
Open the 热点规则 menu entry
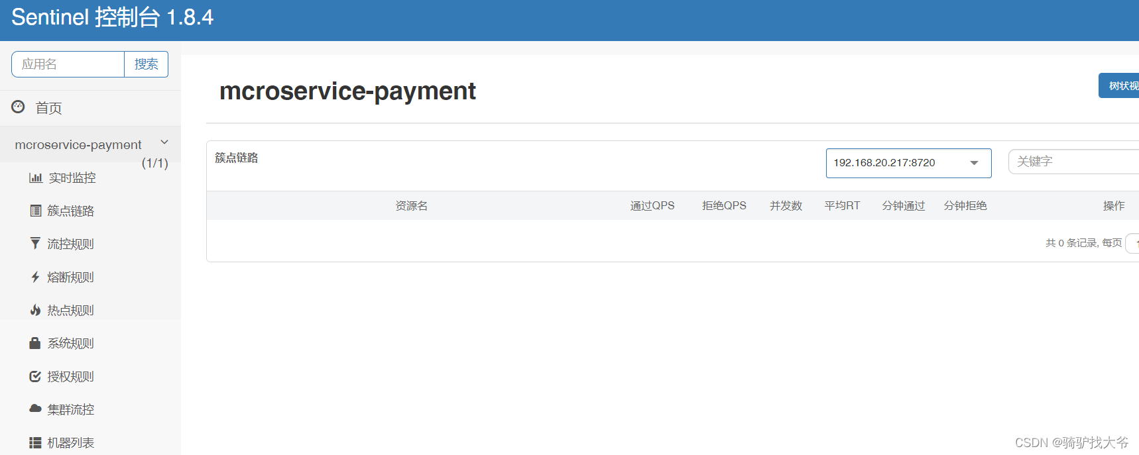(x=70, y=310)
